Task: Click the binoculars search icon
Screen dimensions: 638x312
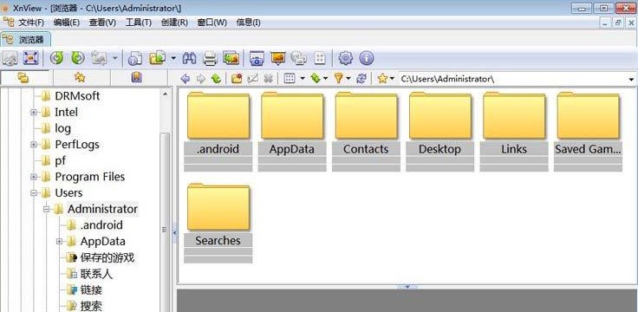Action: click(x=189, y=58)
